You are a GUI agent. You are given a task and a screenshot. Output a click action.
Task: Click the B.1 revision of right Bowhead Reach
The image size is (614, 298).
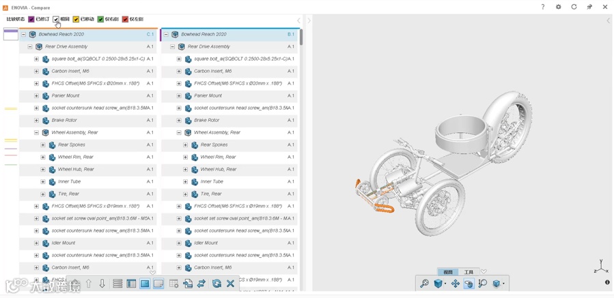290,34
